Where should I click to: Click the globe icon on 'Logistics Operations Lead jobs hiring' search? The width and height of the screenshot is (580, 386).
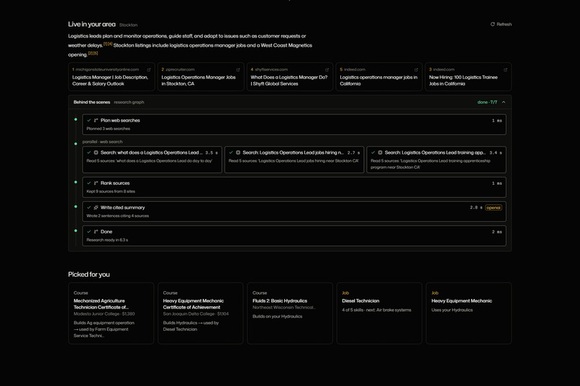(x=238, y=152)
